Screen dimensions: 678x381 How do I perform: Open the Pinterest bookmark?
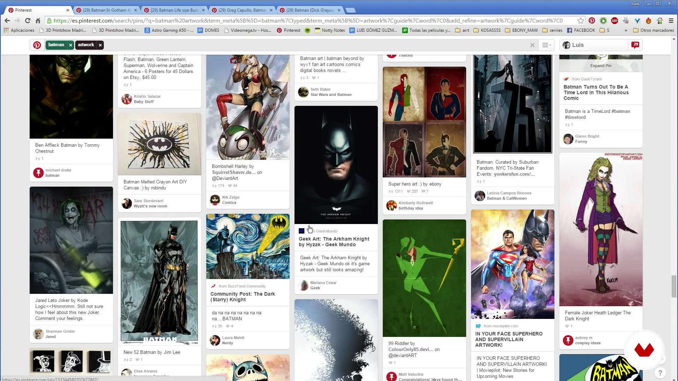coord(289,30)
